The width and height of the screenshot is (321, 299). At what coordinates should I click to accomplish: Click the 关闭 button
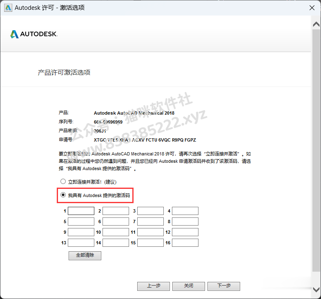coord(189,286)
